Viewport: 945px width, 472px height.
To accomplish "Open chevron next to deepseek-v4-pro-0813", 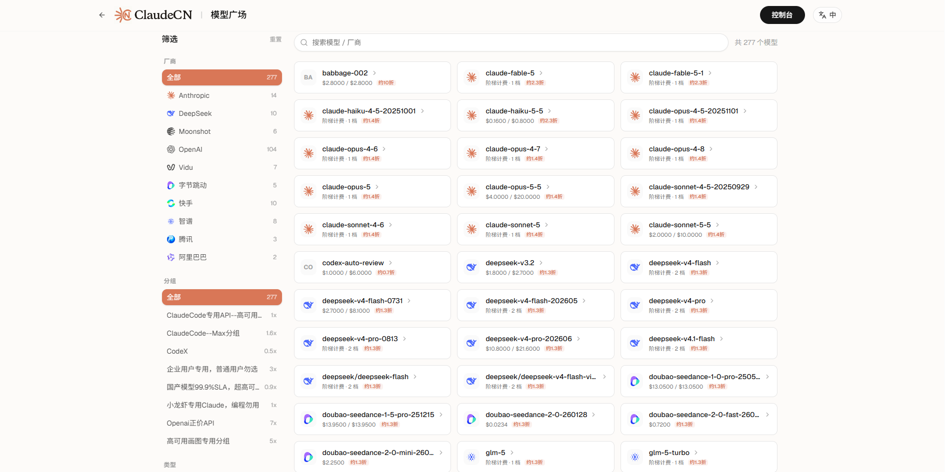I will (404, 339).
